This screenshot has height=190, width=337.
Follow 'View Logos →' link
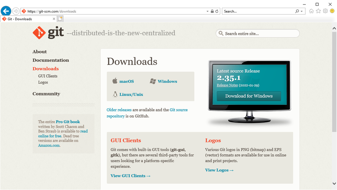click(x=219, y=170)
